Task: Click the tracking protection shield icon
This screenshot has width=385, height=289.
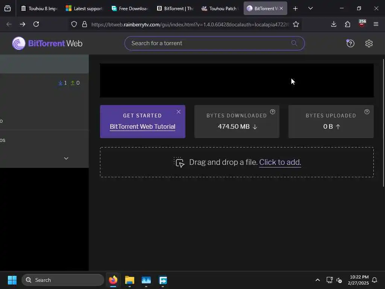Action: 74,24
